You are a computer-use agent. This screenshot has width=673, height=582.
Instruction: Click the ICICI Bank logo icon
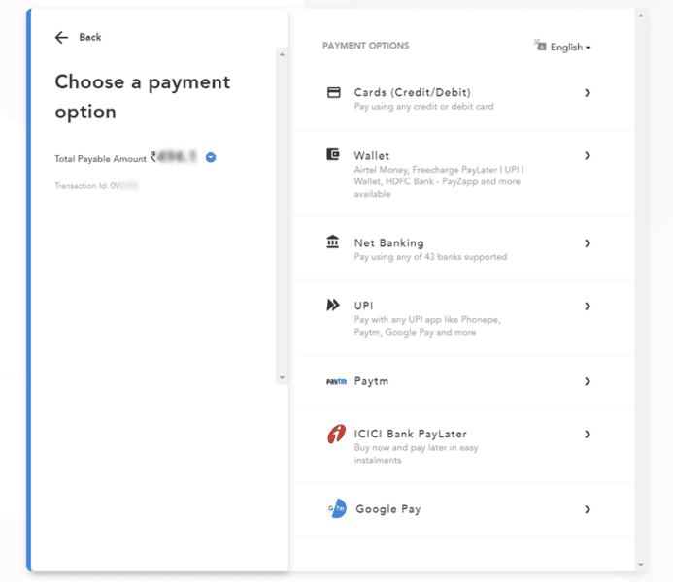[x=336, y=434]
